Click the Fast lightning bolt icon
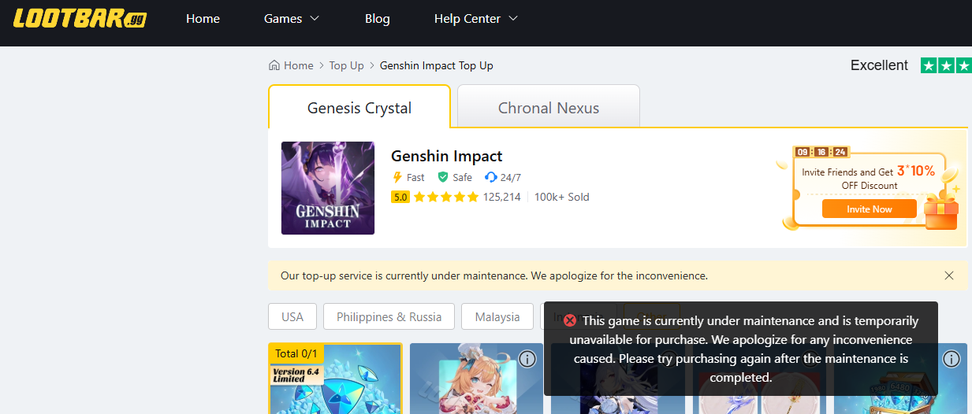Image resolution: width=972 pixels, height=414 pixels. click(397, 177)
